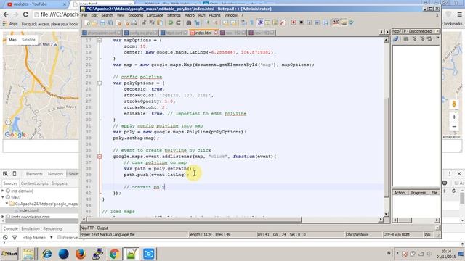Click the editor vertical scrollbar thumb
The height and width of the screenshot is (261, 465).
[x=386, y=147]
